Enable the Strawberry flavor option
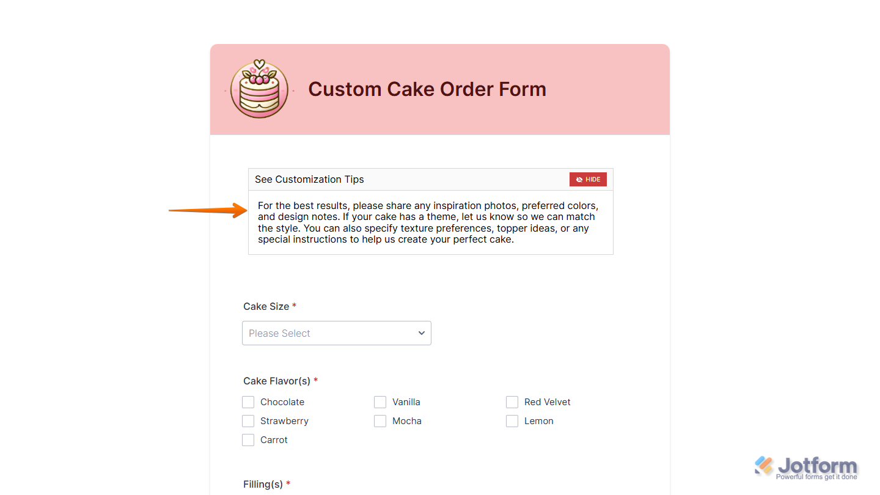The height and width of the screenshot is (495, 880). [x=248, y=421]
